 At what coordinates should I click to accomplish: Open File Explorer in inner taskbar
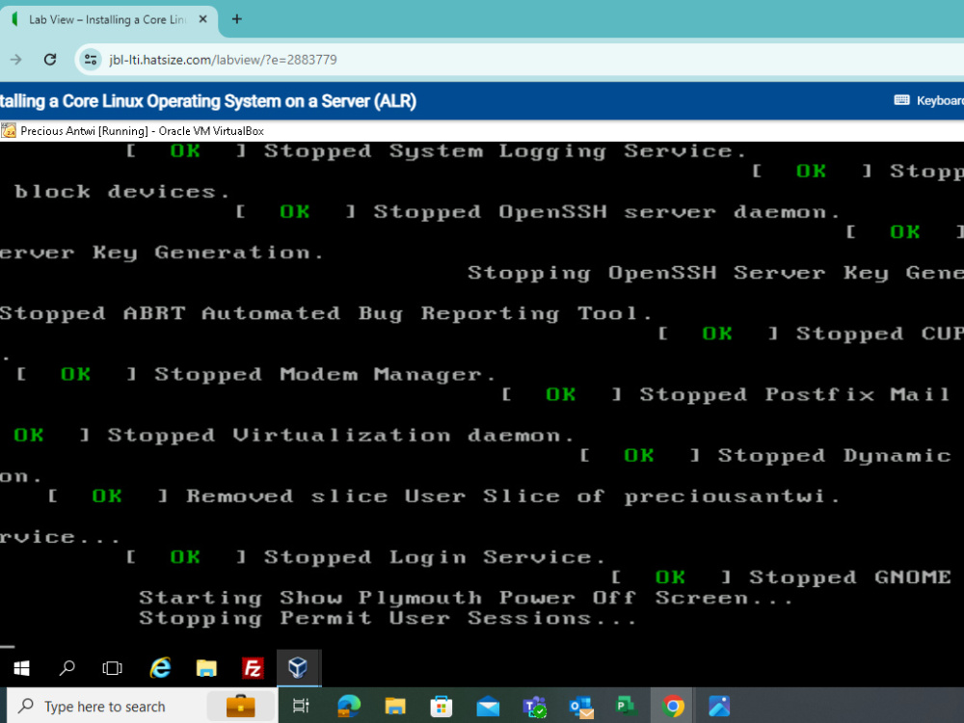click(206, 668)
